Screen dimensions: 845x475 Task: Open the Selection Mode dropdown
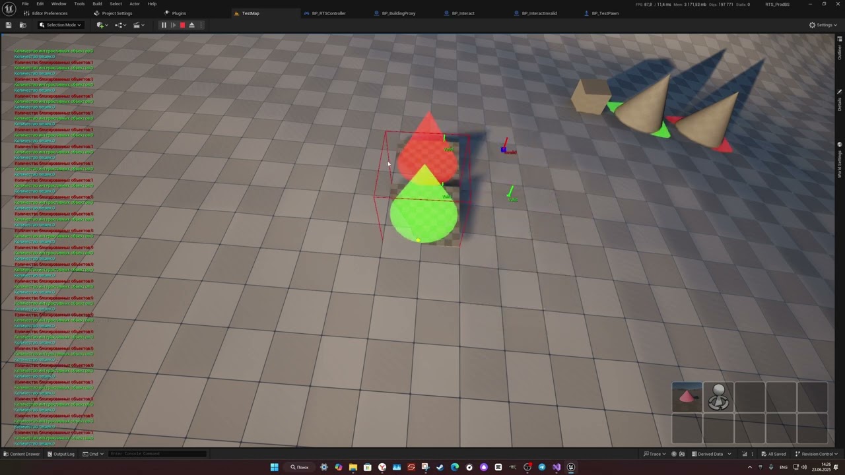pyautogui.click(x=60, y=25)
